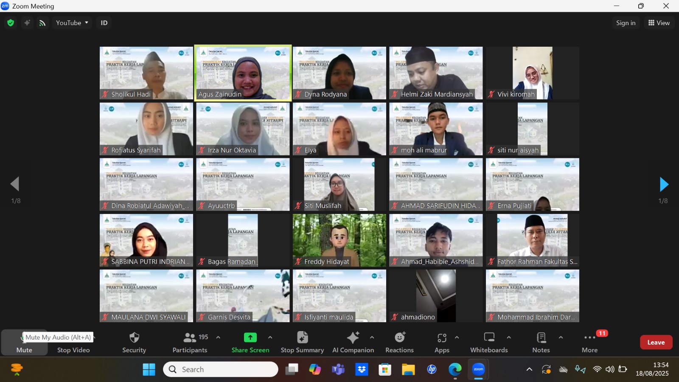The height and width of the screenshot is (382, 679).
Task: Open the View layout menu
Action: click(x=659, y=23)
